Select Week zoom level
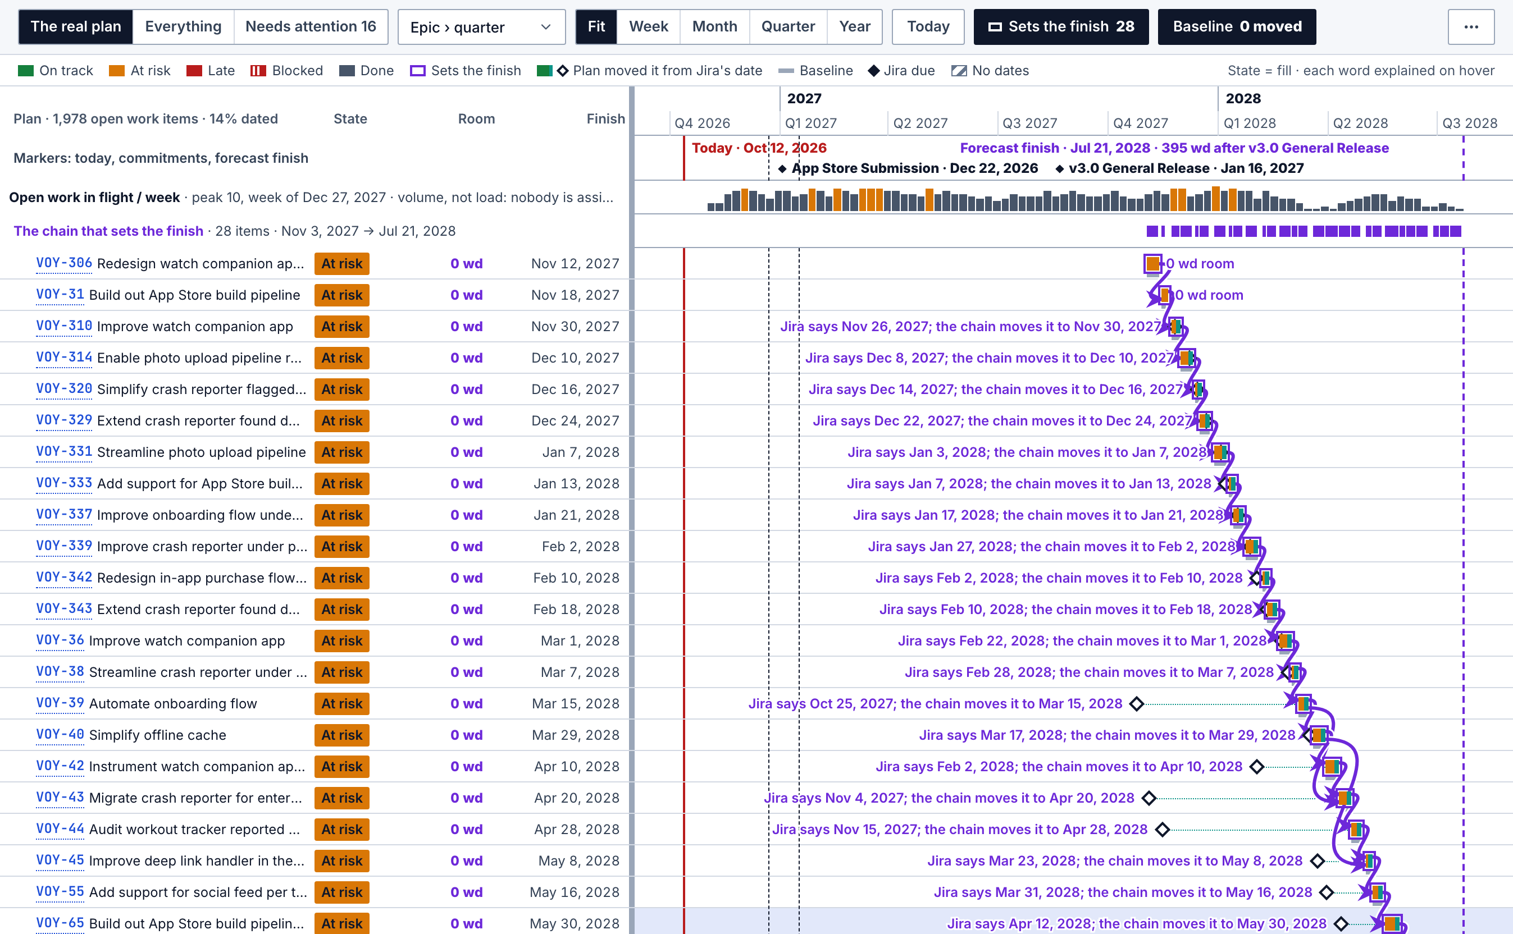The height and width of the screenshot is (934, 1513). pyautogui.click(x=648, y=26)
